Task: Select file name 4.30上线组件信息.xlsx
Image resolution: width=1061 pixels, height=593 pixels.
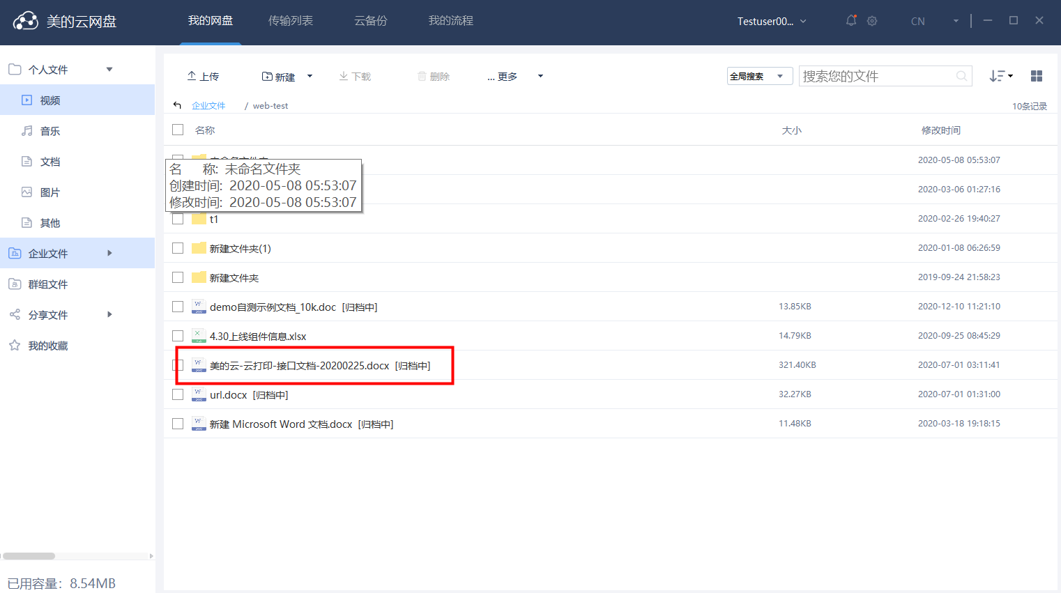Action: [x=258, y=336]
